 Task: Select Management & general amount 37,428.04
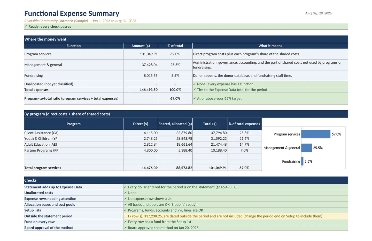pyautogui.click(x=149, y=65)
